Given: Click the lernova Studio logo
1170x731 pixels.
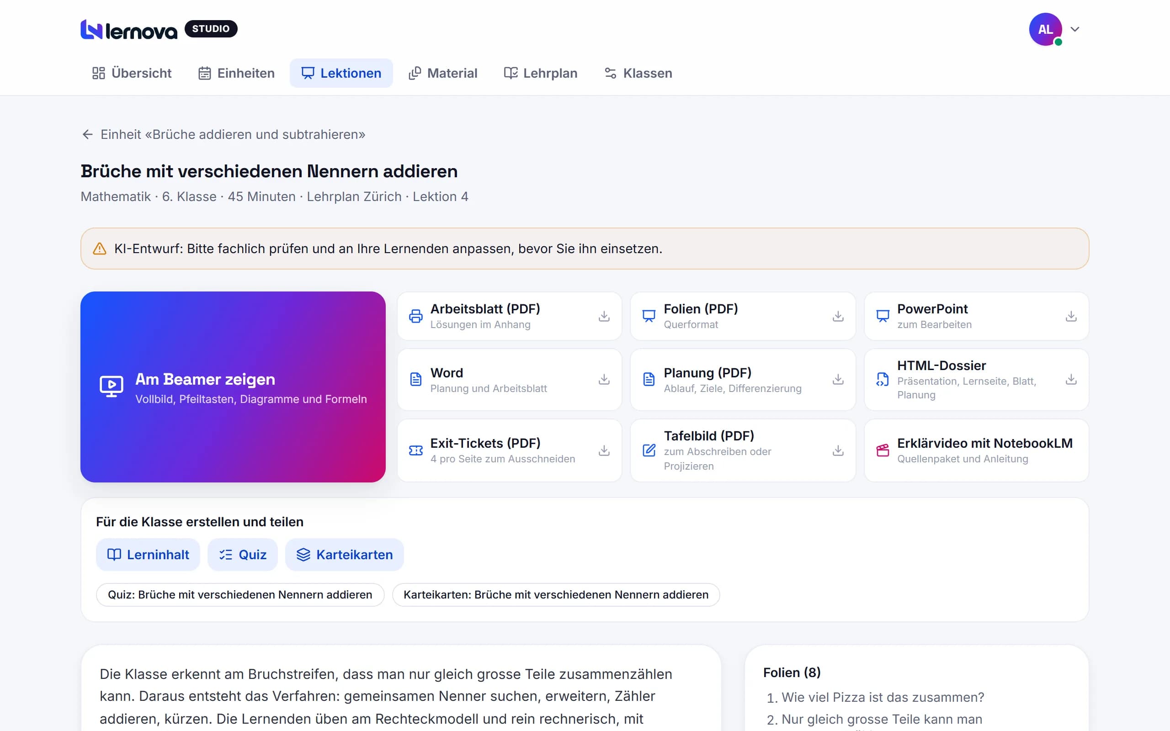Looking at the screenshot, I should point(159,29).
